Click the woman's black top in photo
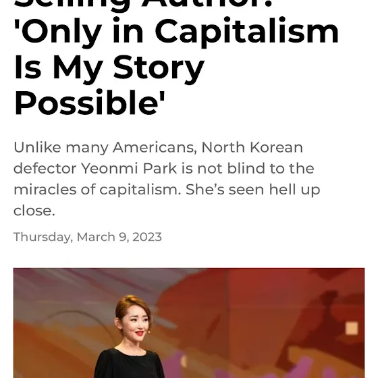 coord(130,363)
